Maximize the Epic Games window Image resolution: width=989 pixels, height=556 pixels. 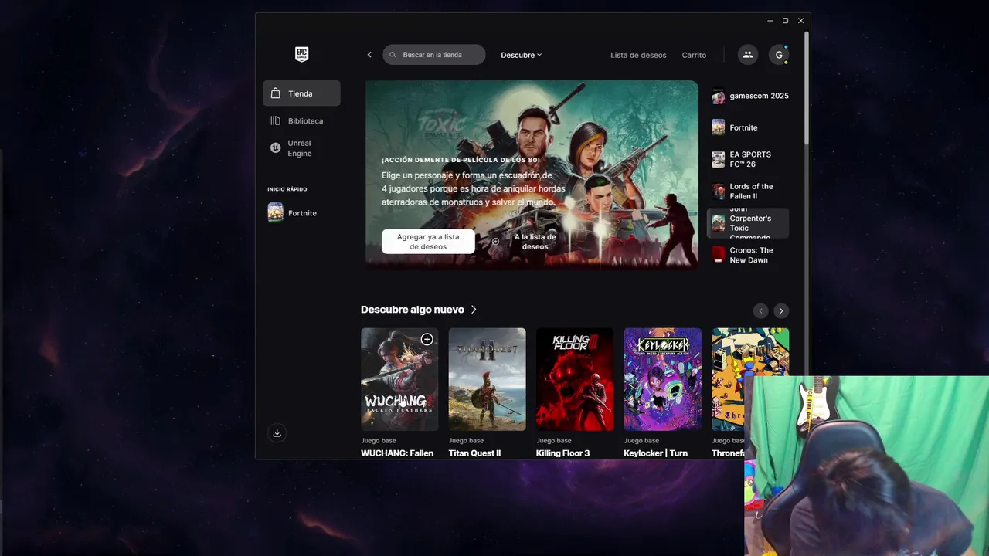(785, 21)
